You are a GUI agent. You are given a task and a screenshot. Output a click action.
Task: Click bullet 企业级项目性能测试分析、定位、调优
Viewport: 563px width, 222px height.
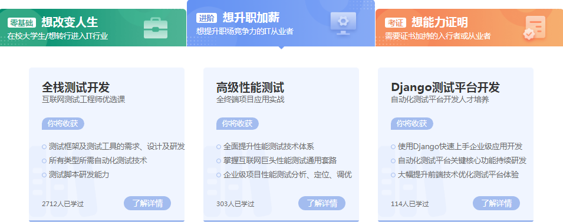[287, 175]
